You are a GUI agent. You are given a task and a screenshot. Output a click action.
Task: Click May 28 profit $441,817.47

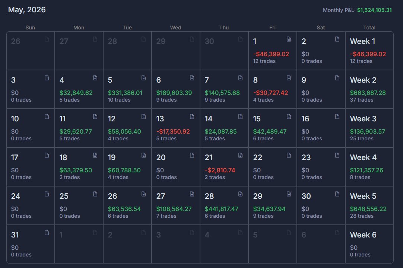tap(221, 209)
